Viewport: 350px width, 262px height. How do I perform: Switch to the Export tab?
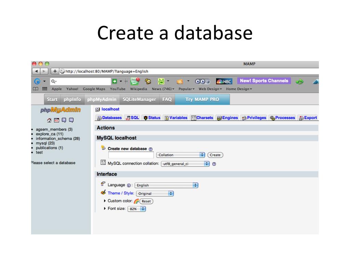(x=308, y=118)
